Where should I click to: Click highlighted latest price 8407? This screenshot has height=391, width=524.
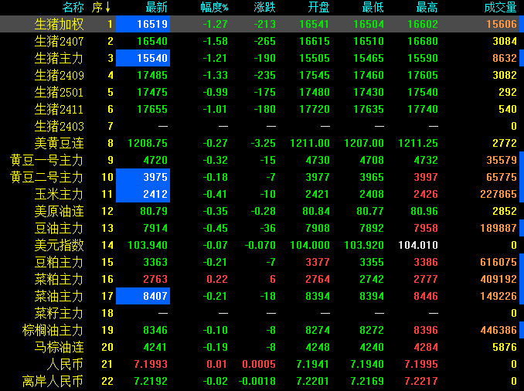143,296
